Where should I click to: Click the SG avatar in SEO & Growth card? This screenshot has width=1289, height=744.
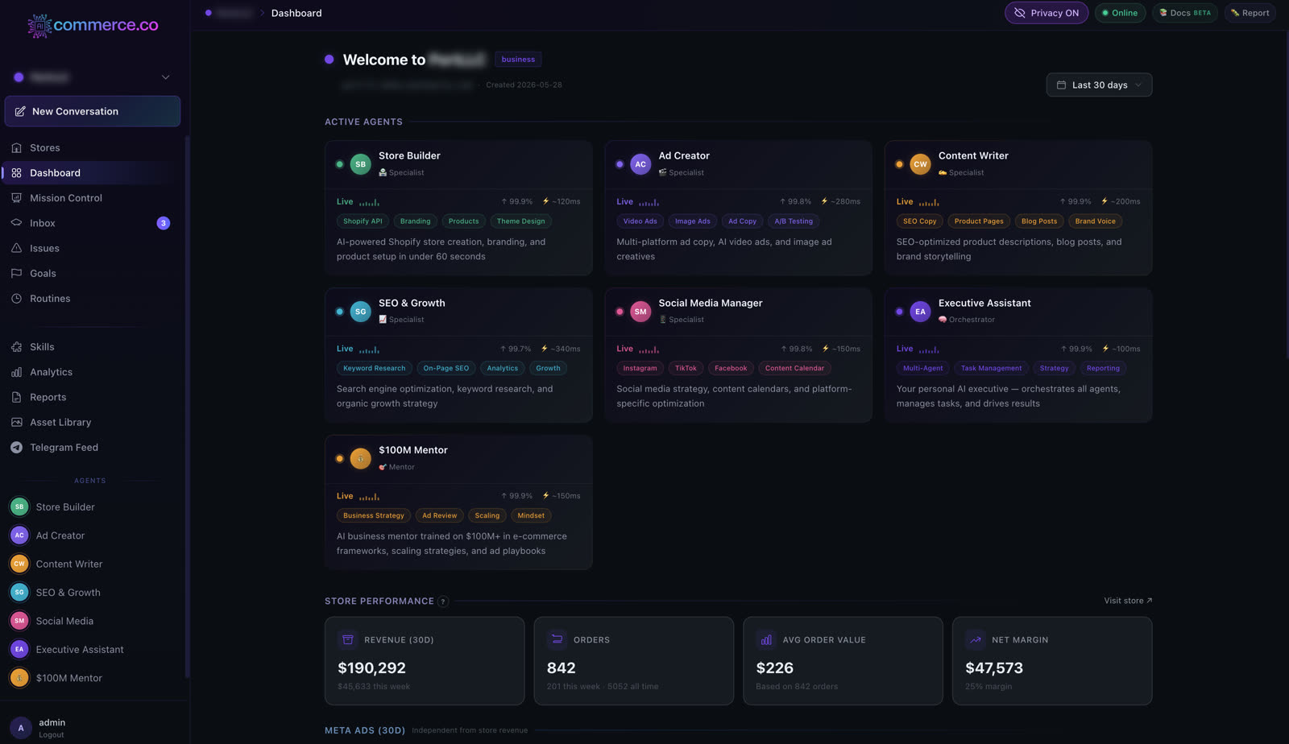(360, 312)
